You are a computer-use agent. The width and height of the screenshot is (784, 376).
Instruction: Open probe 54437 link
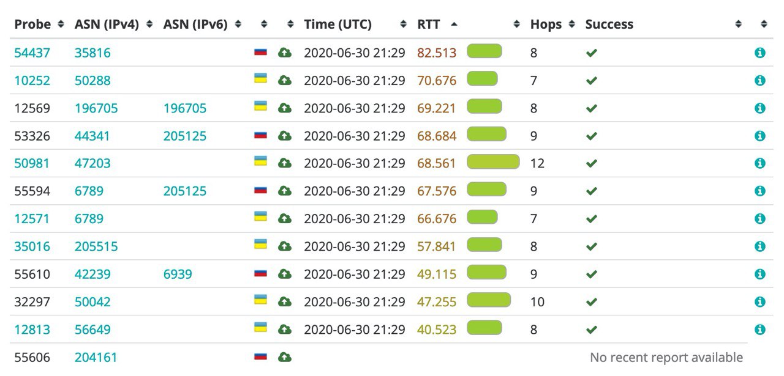pos(32,53)
